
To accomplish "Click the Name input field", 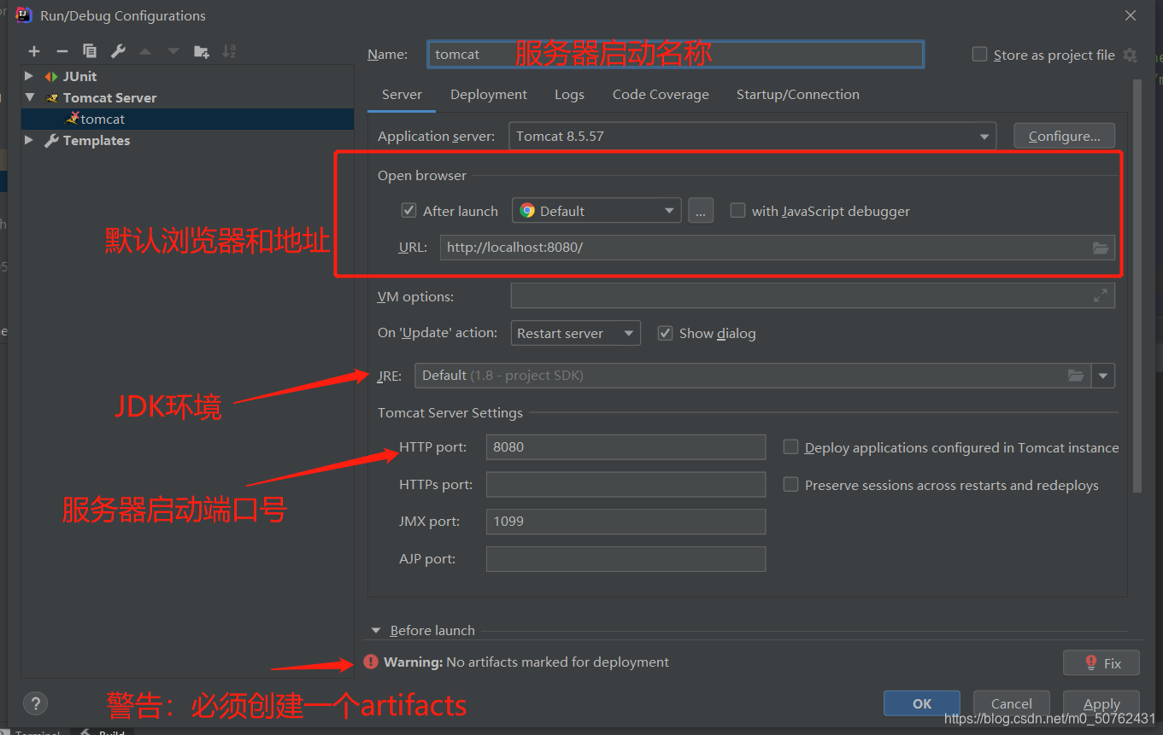I will pos(675,55).
